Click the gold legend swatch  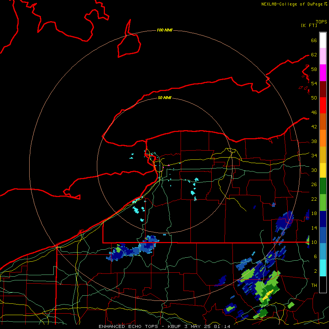click(323, 155)
